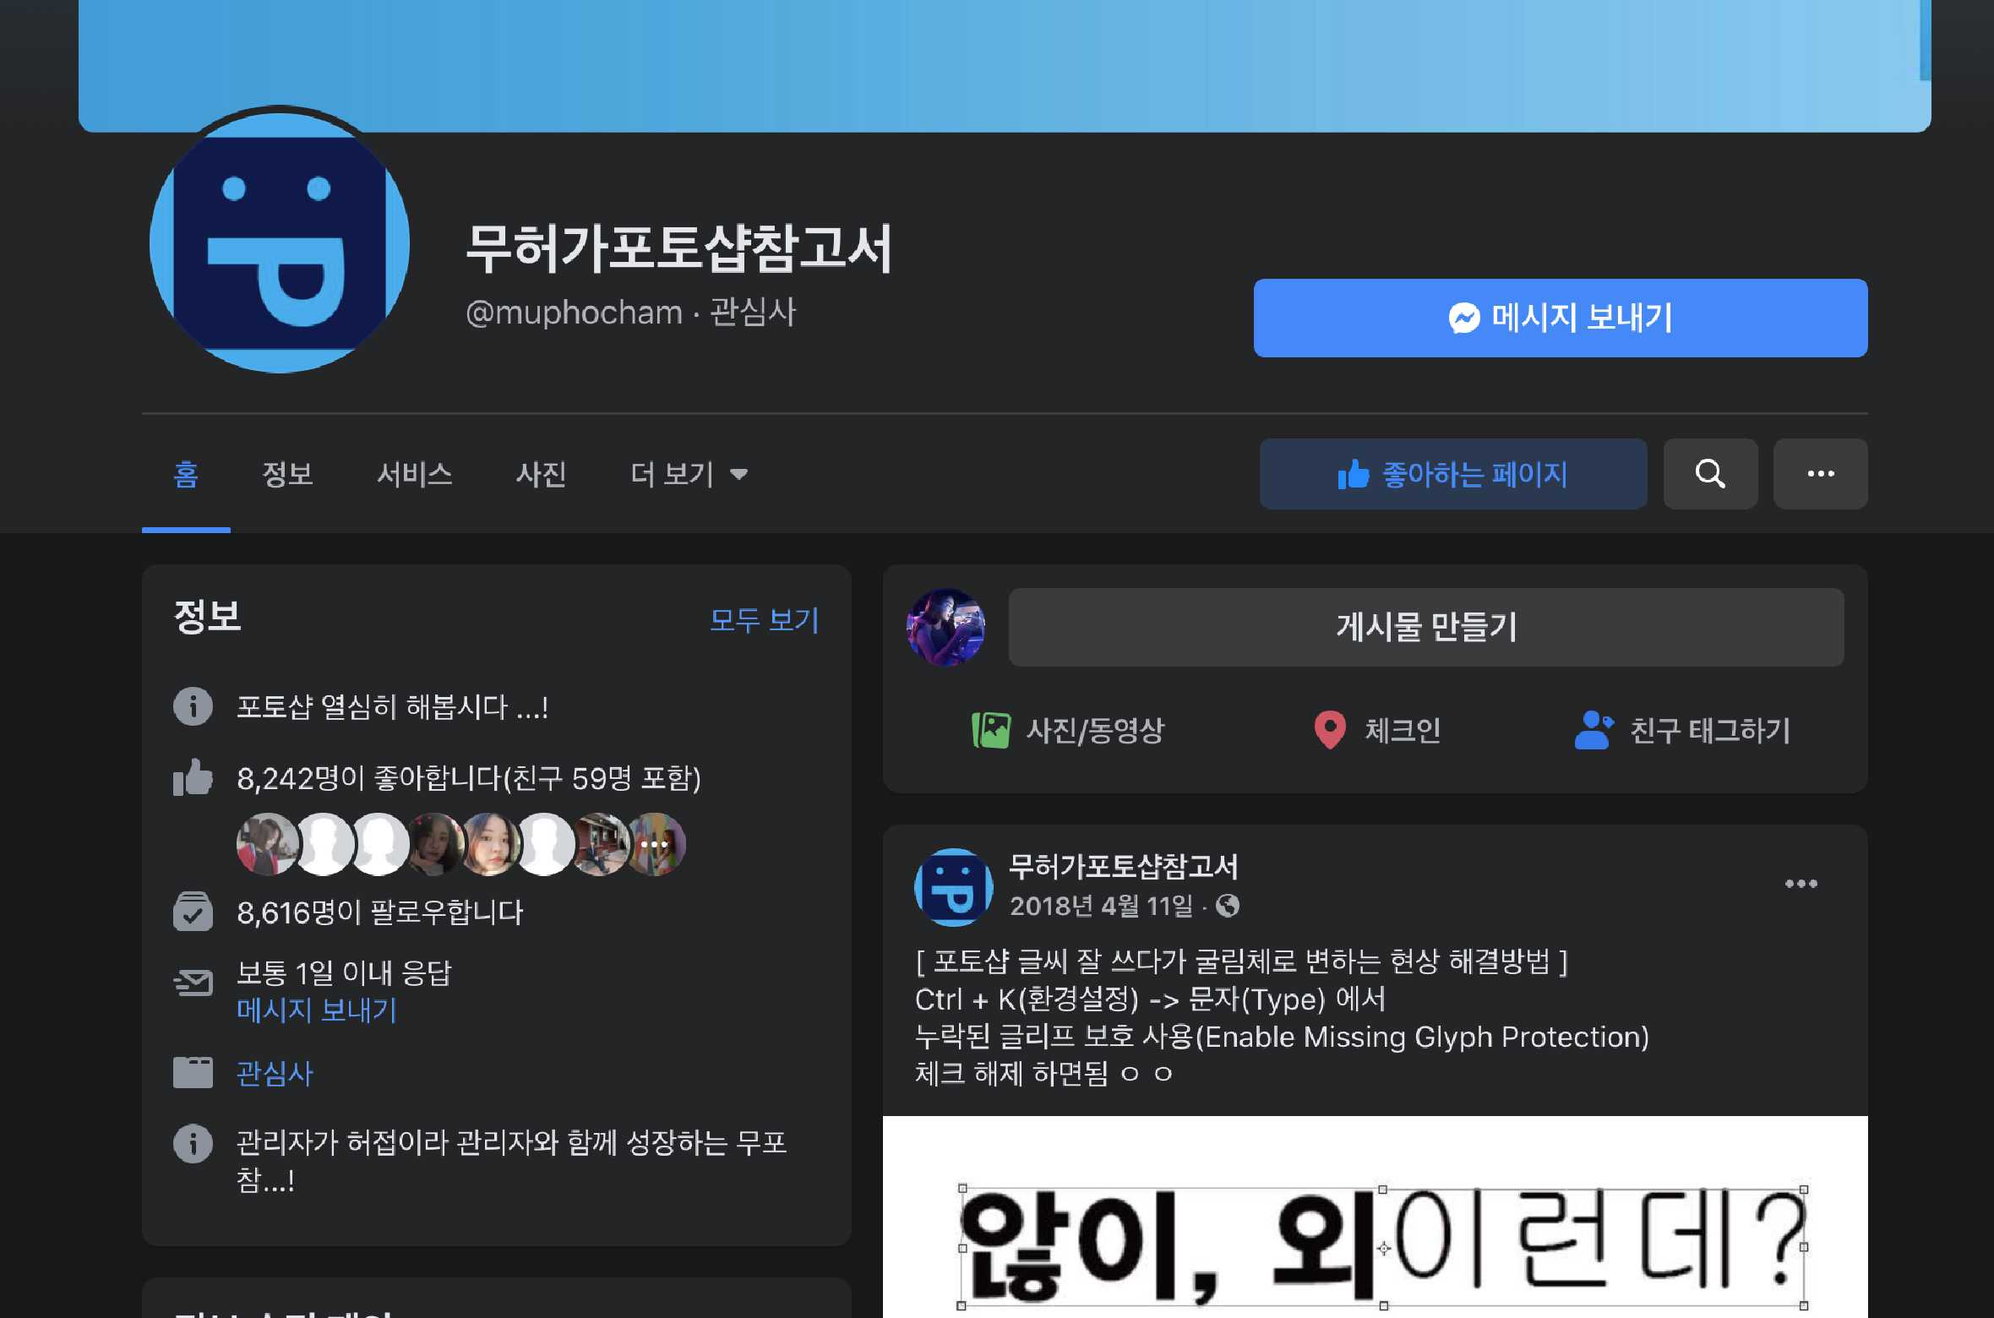Expand the 더 보기 dropdown

pos(689,474)
